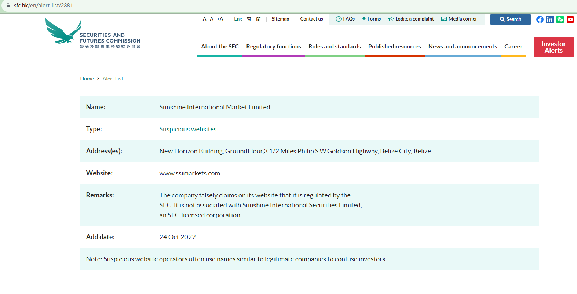Screen dimensions: 577x294
Task: Open the YouTube channel icon
Action: pyautogui.click(x=570, y=19)
